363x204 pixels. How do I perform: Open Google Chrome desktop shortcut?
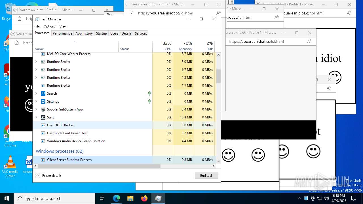pos(10,136)
